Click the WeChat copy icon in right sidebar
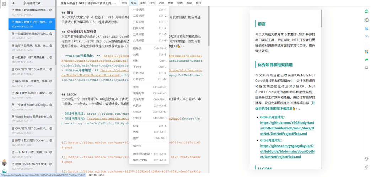 tap(366, 20)
